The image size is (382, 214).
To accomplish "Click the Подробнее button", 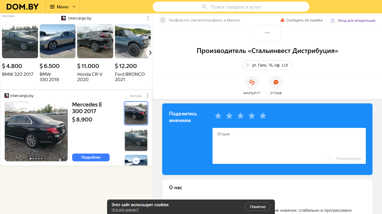I will (91, 157).
